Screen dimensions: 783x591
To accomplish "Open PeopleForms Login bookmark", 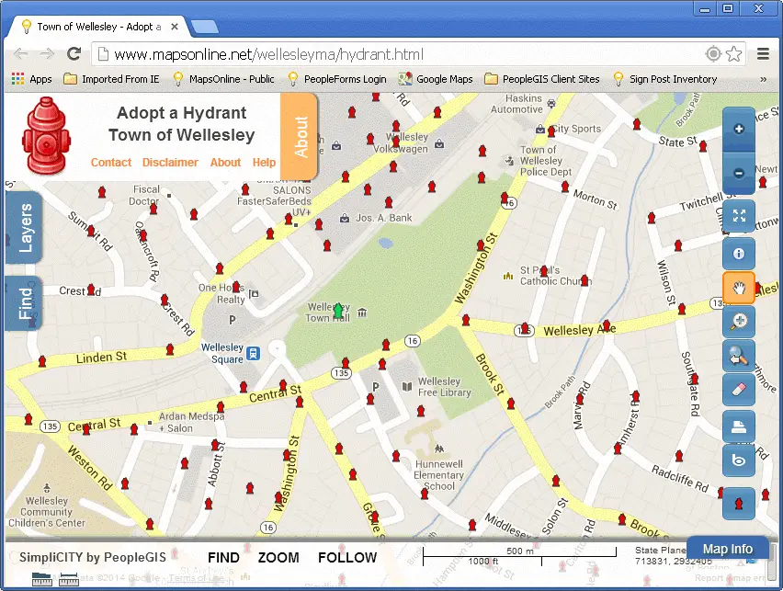I will tap(337, 79).
